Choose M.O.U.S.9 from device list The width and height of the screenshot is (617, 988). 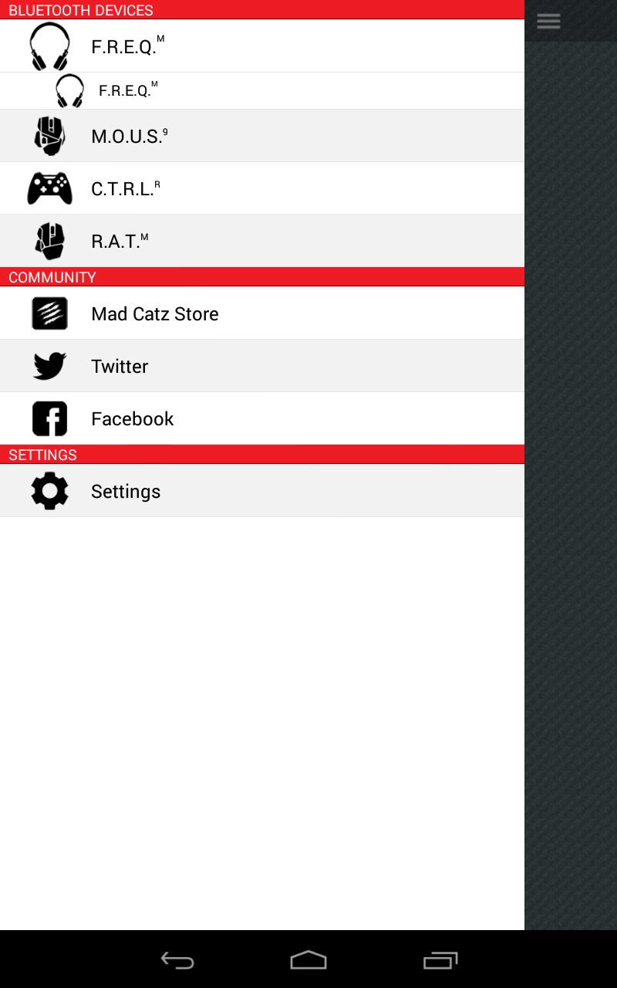click(262, 136)
